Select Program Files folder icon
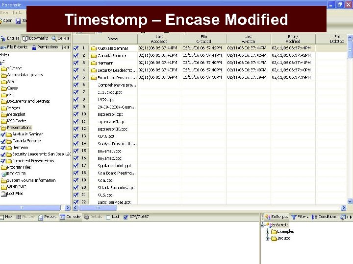This screenshot has height=264, width=353. coord(4,168)
